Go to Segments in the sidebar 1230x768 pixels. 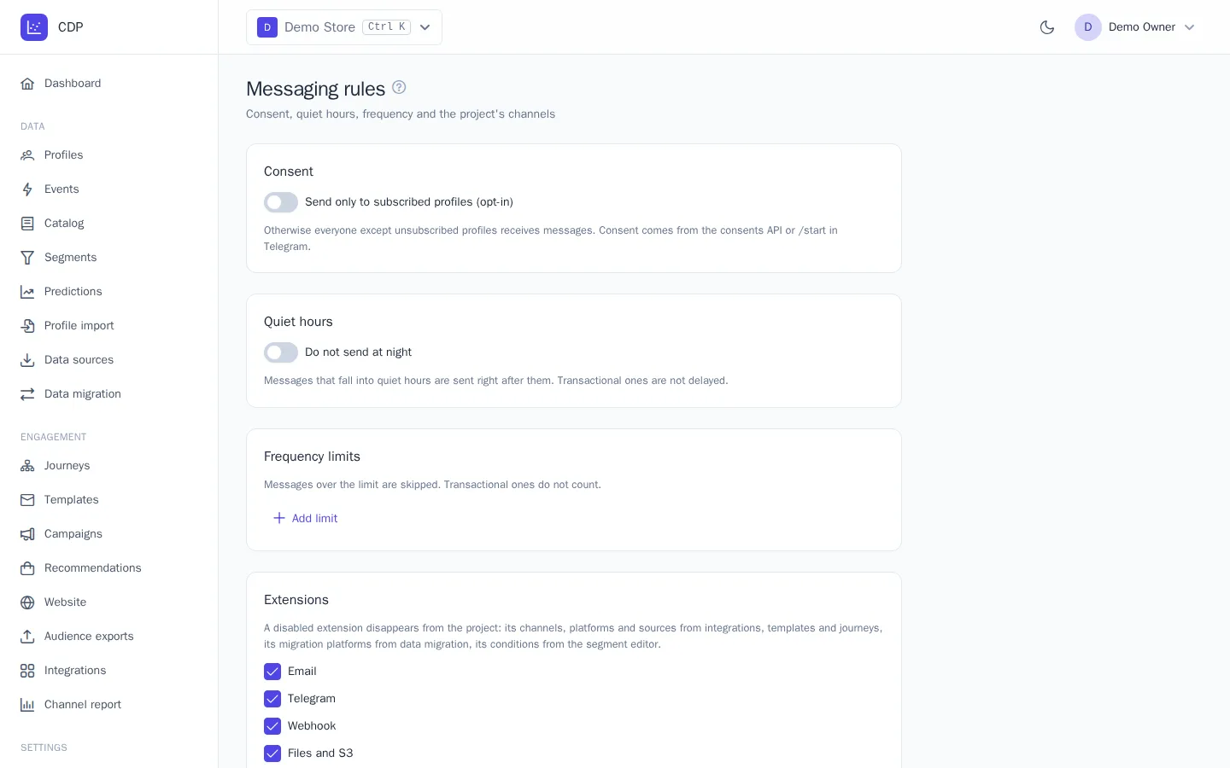coord(109,258)
